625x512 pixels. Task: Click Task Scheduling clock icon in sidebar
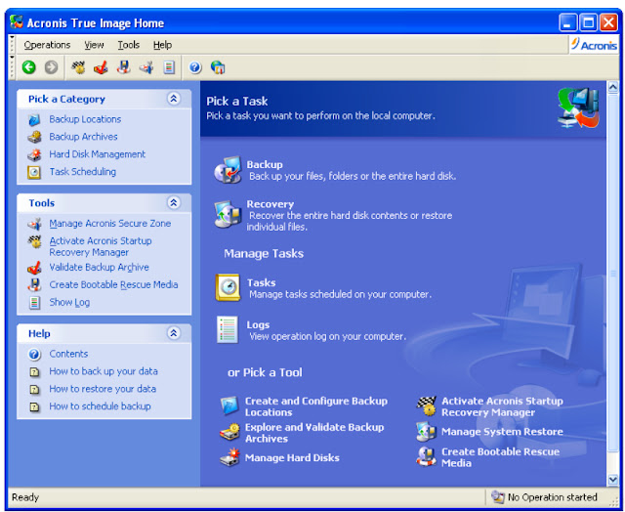tap(34, 172)
